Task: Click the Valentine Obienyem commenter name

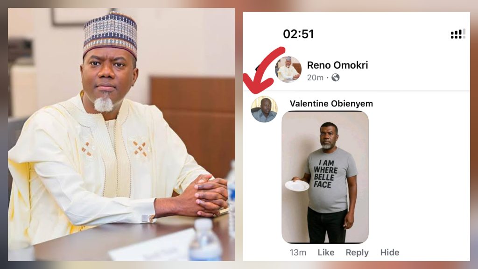Action: click(x=331, y=104)
